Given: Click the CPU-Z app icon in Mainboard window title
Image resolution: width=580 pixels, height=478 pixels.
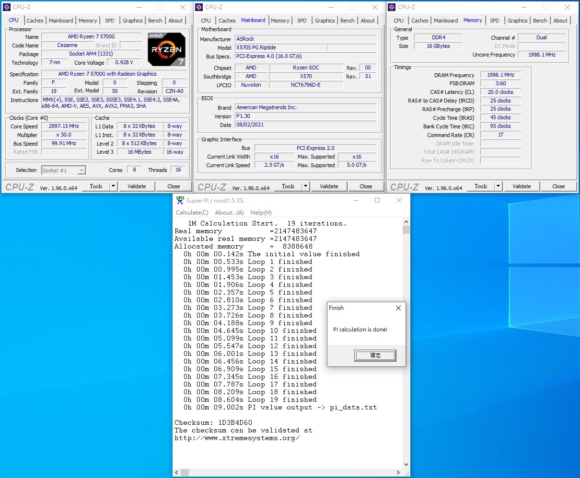Looking at the screenshot, I should pyautogui.click(x=199, y=7).
